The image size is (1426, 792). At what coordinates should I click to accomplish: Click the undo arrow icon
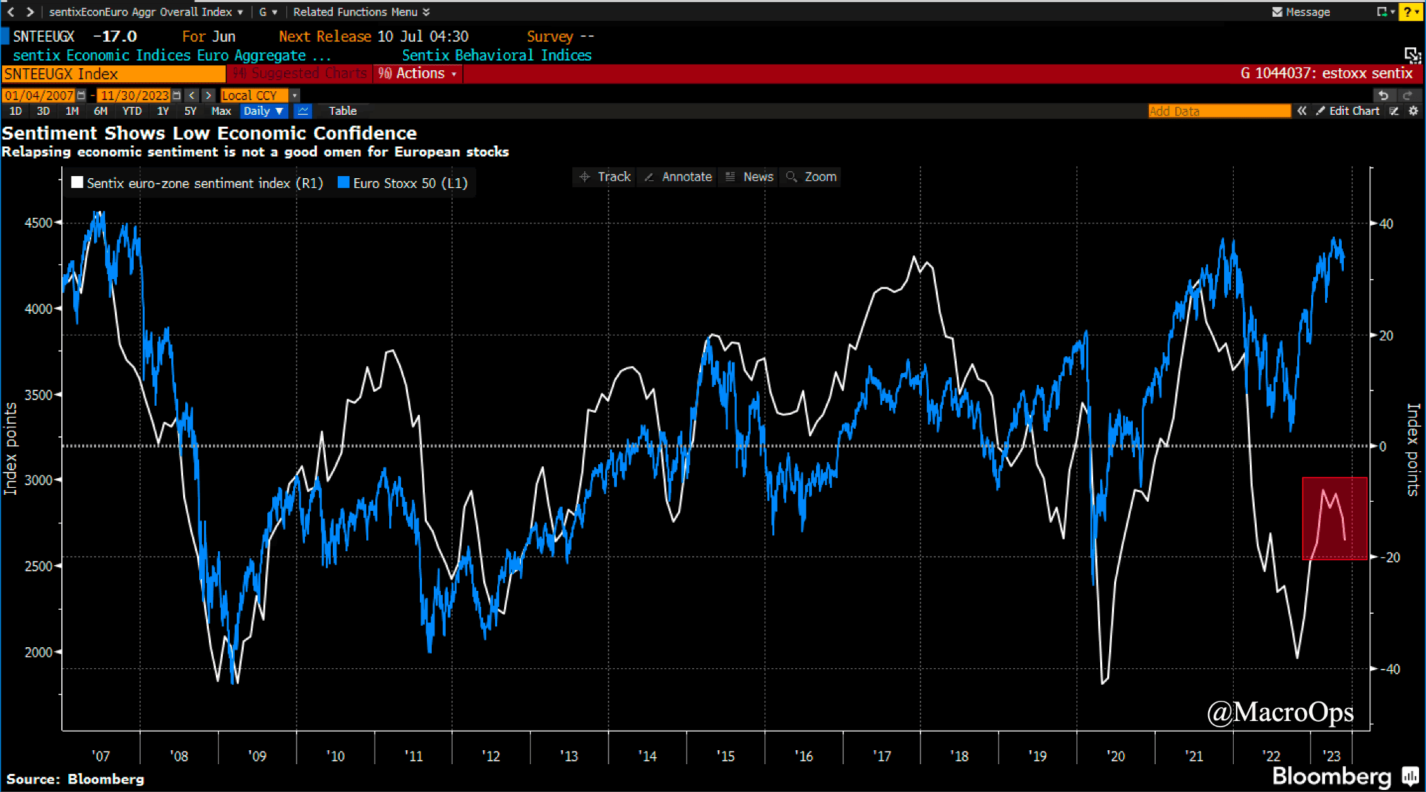1384,95
